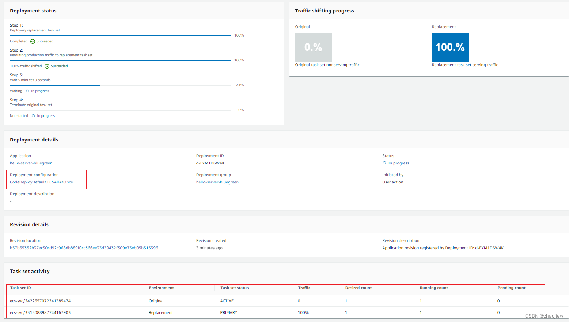
Task: Click the Pending count column header
Action: pos(512,288)
